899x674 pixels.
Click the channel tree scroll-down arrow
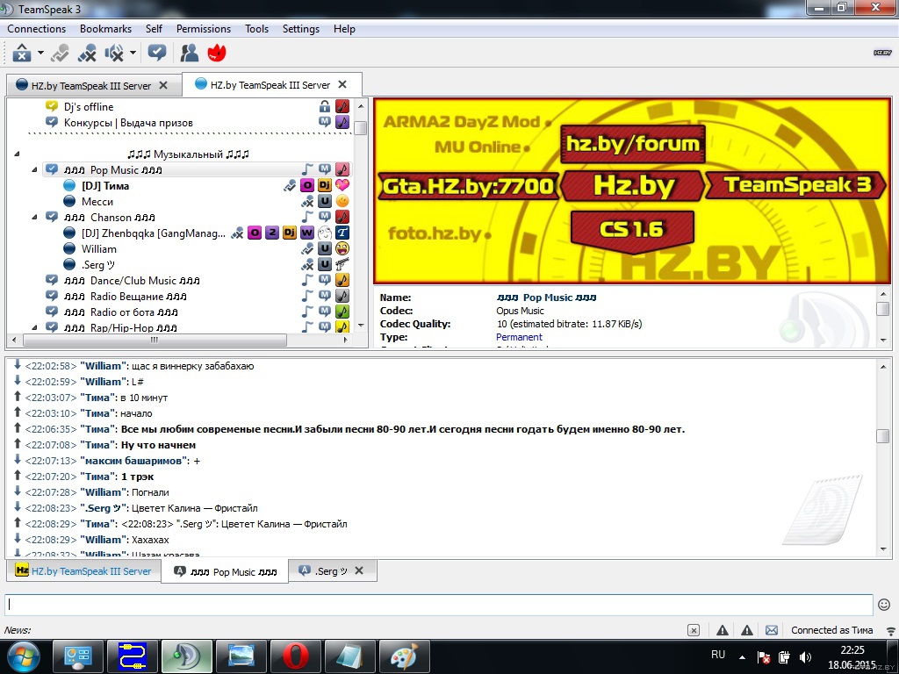click(x=361, y=325)
